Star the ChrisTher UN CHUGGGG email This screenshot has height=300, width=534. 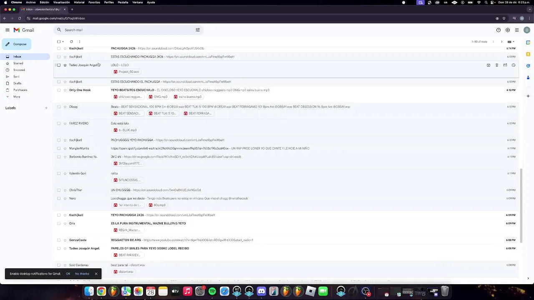click(x=65, y=190)
